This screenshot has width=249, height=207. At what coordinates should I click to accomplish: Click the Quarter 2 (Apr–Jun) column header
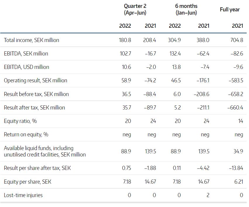pyautogui.click(x=135, y=9)
